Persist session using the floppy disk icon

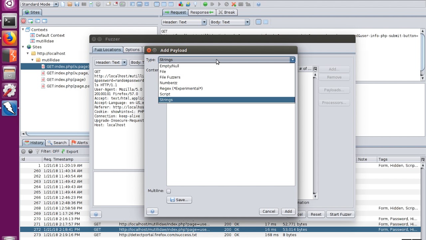click(x=77, y=4)
